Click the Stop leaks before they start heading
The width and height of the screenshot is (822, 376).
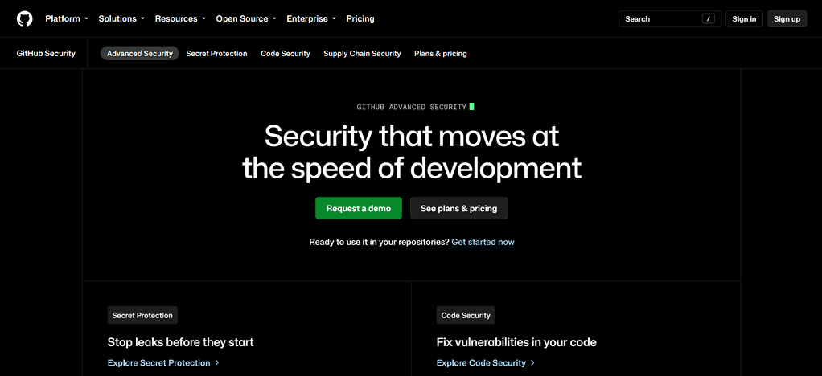coord(180,342)
